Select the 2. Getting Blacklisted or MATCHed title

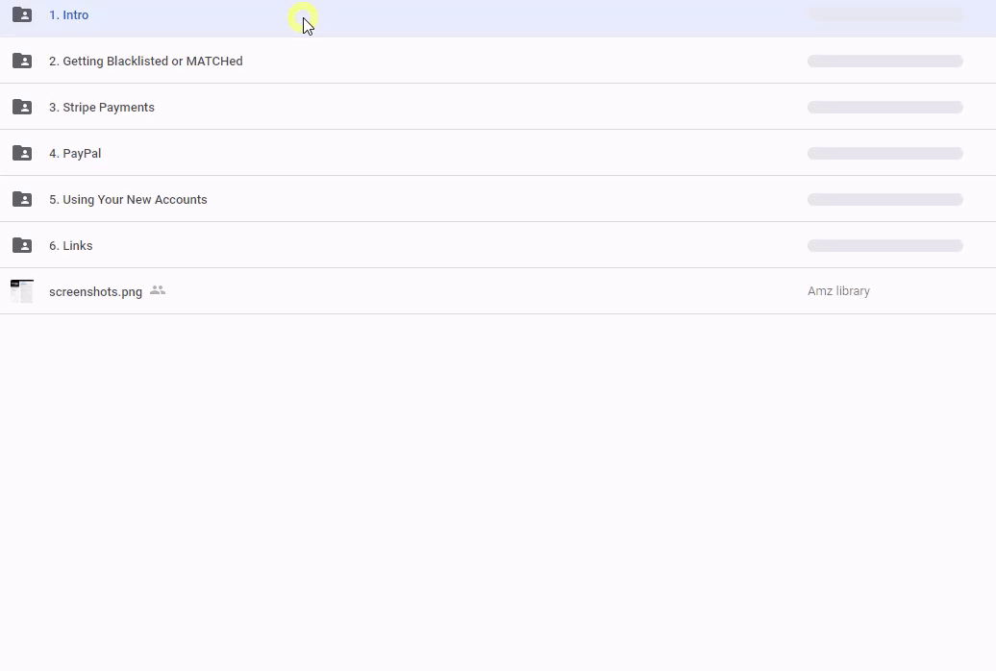[x=145, y=62]
